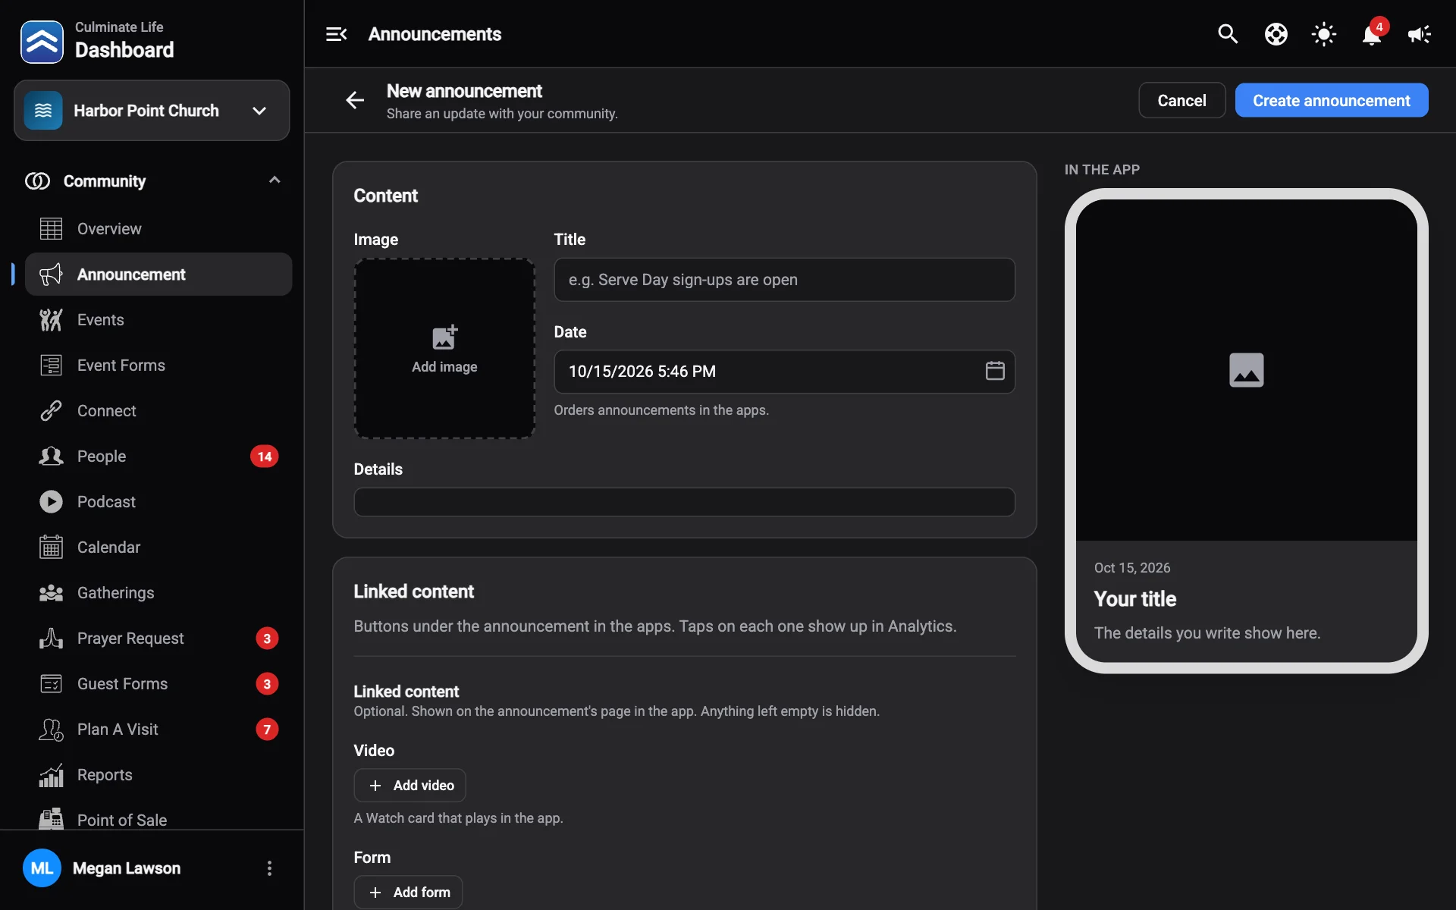Click the Add form button
The image size is (1456, 910).
pyautogui.click(x=408, y=892)
